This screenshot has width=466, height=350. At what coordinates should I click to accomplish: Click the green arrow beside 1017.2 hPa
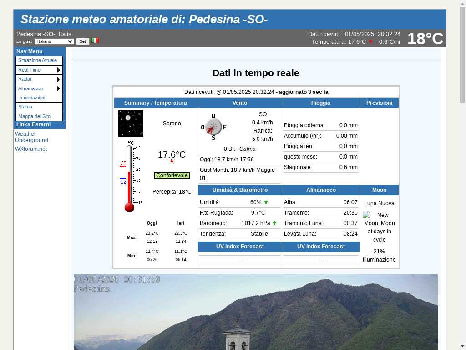pyautogui.click(x=274, y=223)
